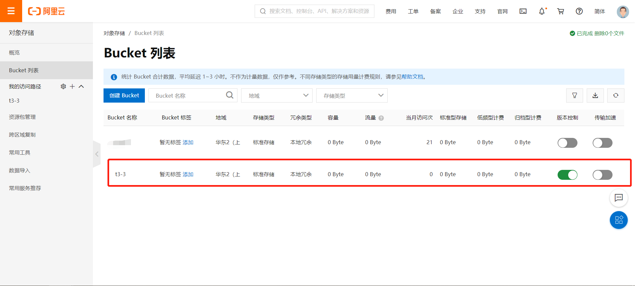The image size is (635, 286).
Task: Open 支持 in top navigation
Action: (x=480, y=11)
